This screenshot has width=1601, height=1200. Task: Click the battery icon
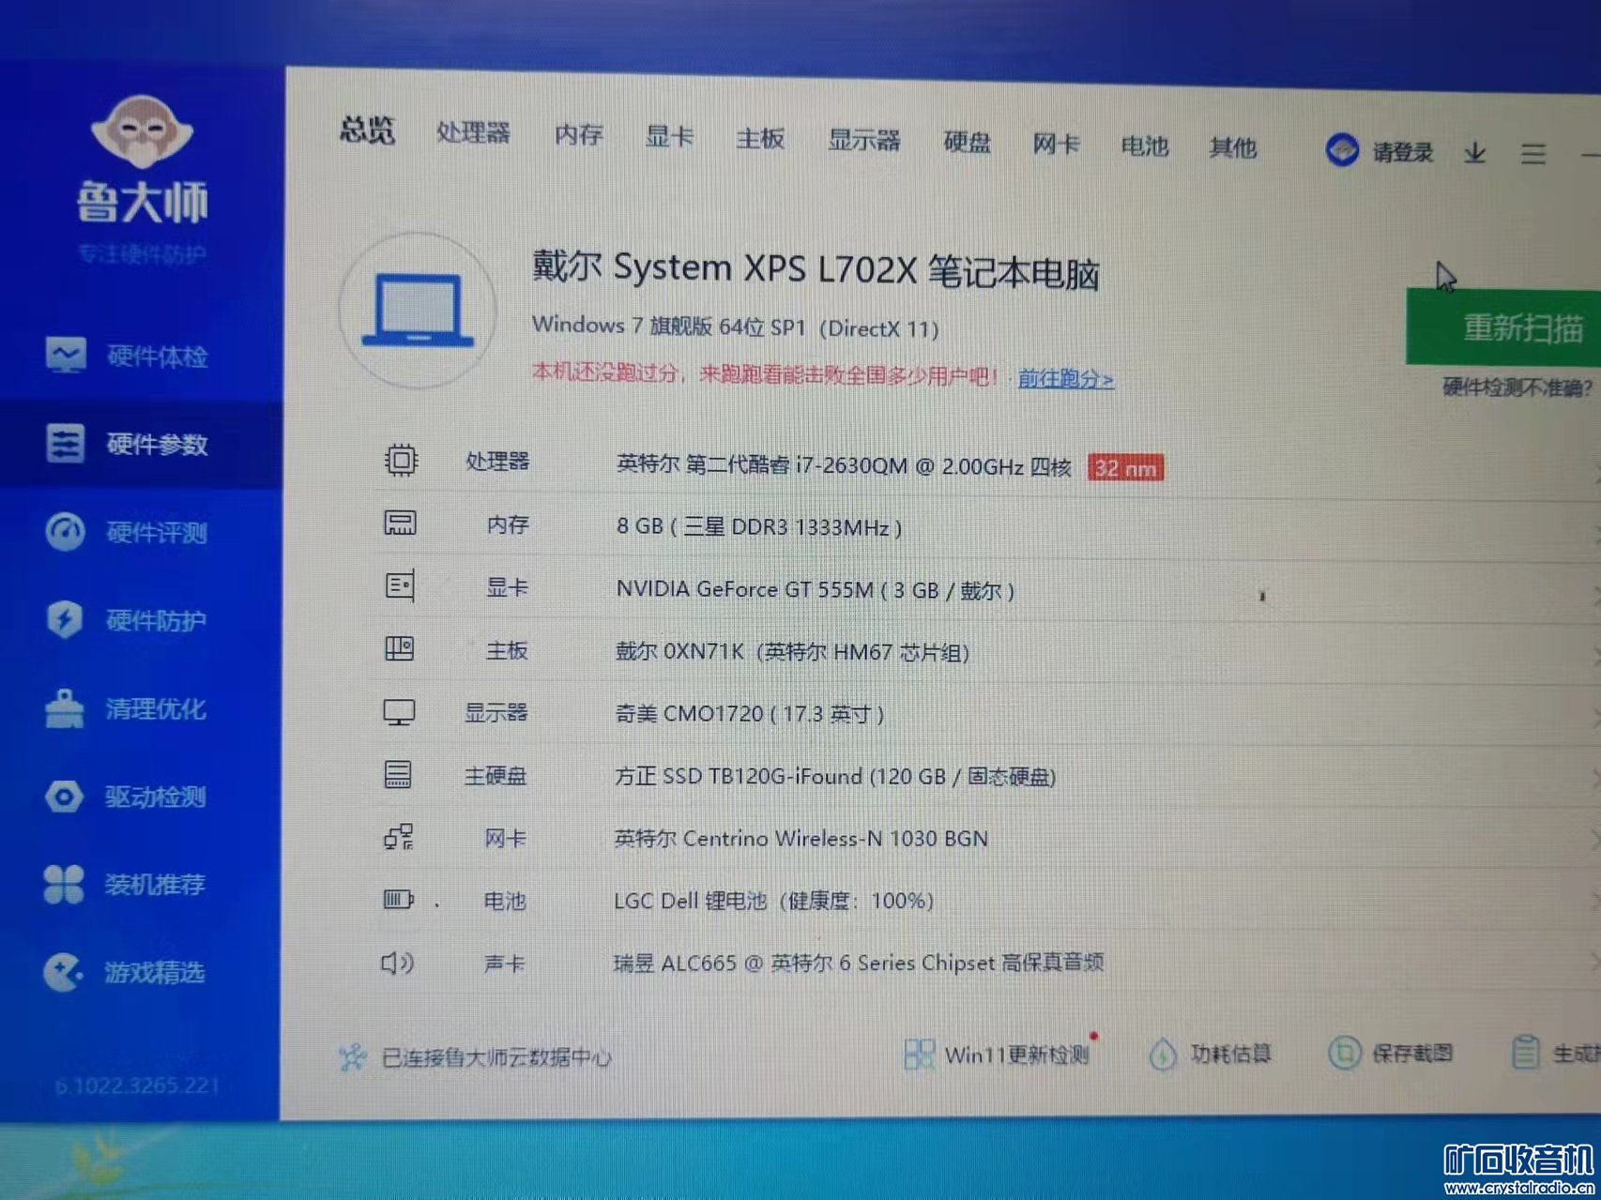tap(398, 900)
